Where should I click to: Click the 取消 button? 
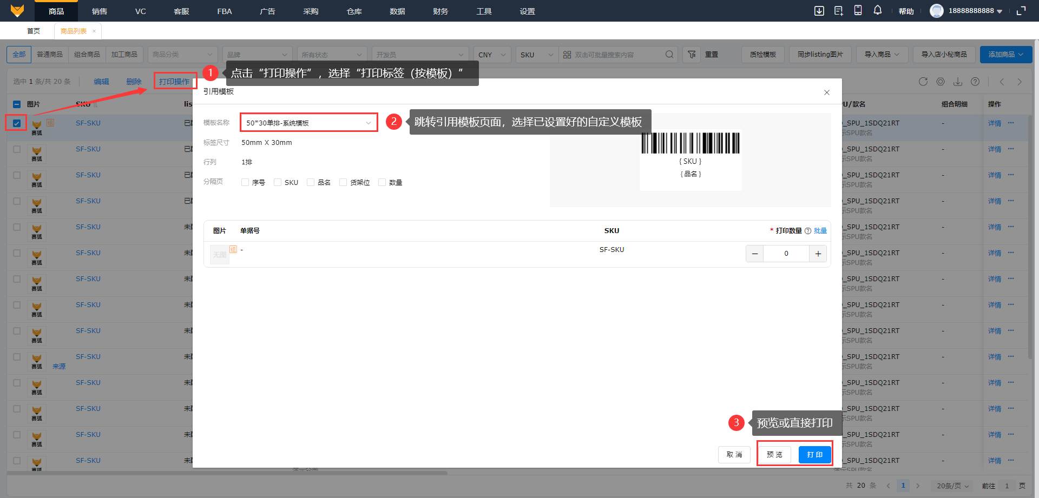[734, 455]
